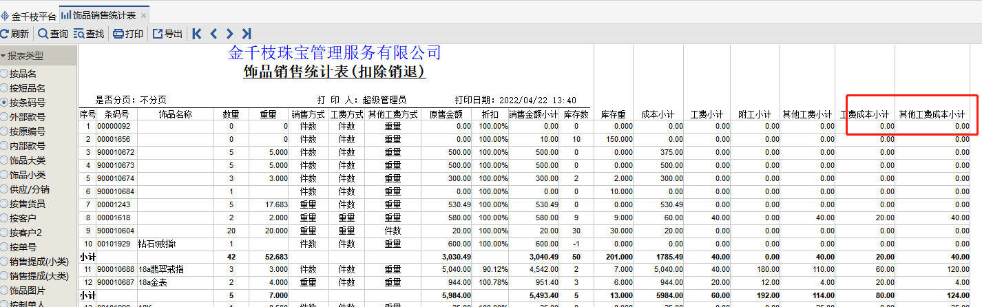This screenshot has height=307, width=982.
Task: Go to the previous page
Action: point(213,34)
